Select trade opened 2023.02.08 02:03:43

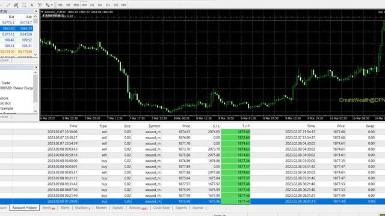pyautogui.click(x=192, y=149)
